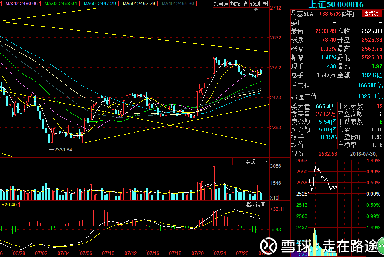This screenshot has height=257, width=384.
Task: Click the 上证50 000016 stock title
Action: tap(336, 4)
